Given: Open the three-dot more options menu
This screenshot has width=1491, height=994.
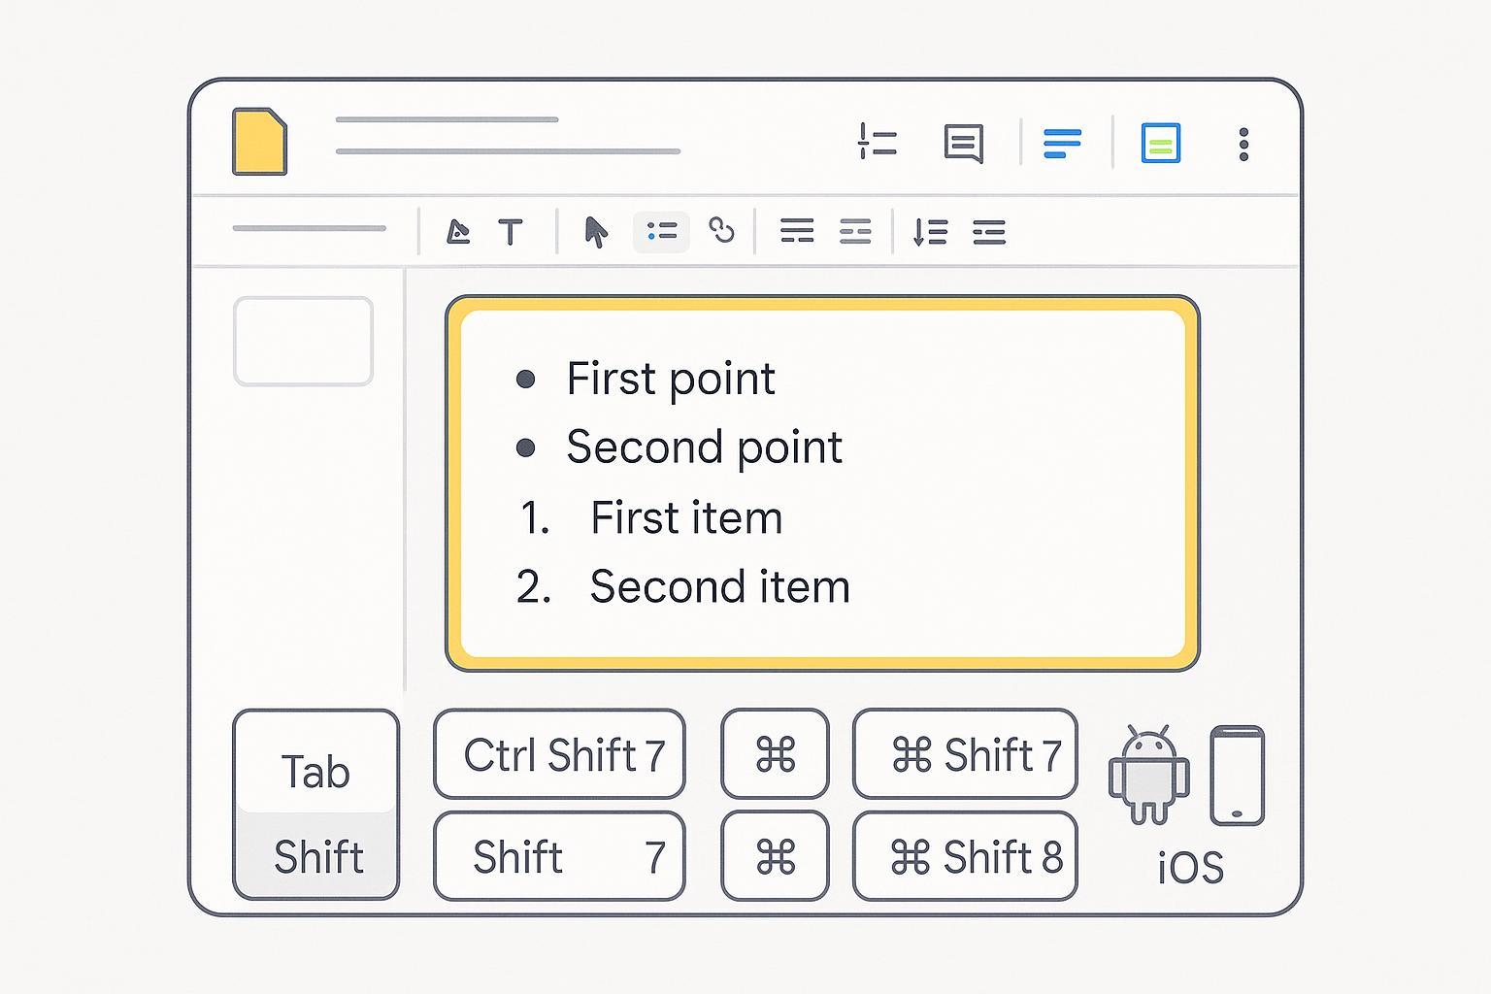Looking at the screenshot, I should pos(1243,144).
